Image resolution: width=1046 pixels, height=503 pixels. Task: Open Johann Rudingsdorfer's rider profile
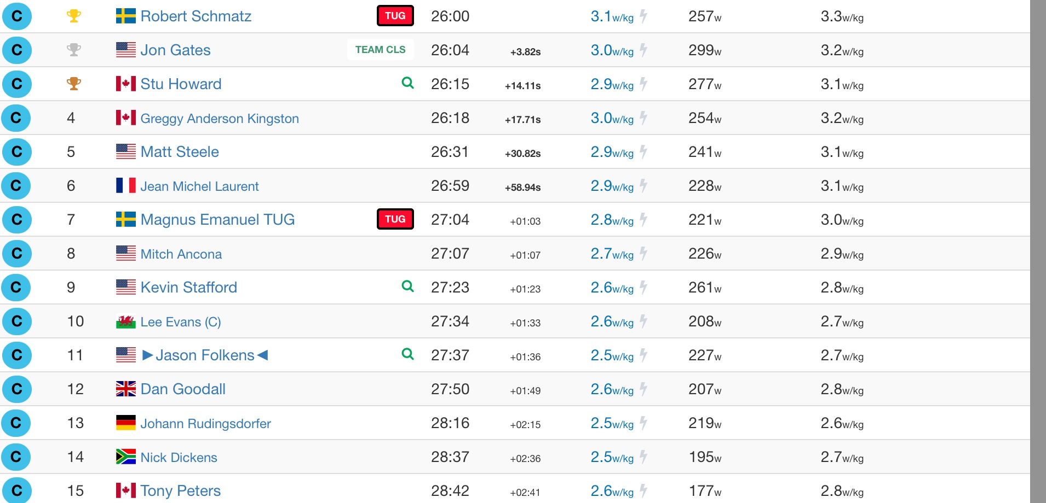point(205,424)
